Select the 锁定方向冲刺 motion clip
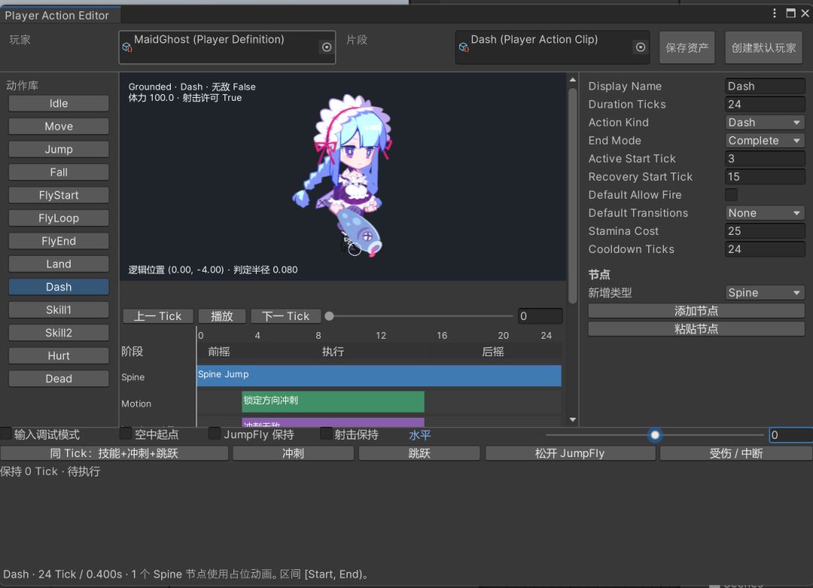Screen dimensions: 813x588 [x=333, y=402]
